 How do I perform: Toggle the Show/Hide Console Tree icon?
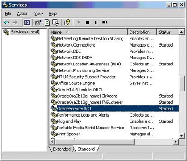(27, 22)
